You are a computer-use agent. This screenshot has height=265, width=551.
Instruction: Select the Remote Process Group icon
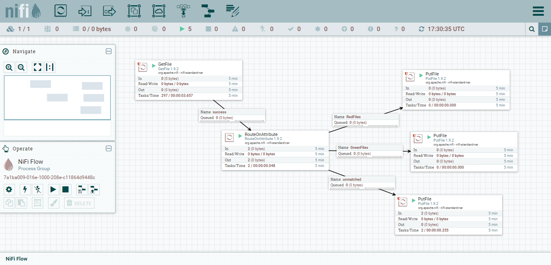[159, 11]
